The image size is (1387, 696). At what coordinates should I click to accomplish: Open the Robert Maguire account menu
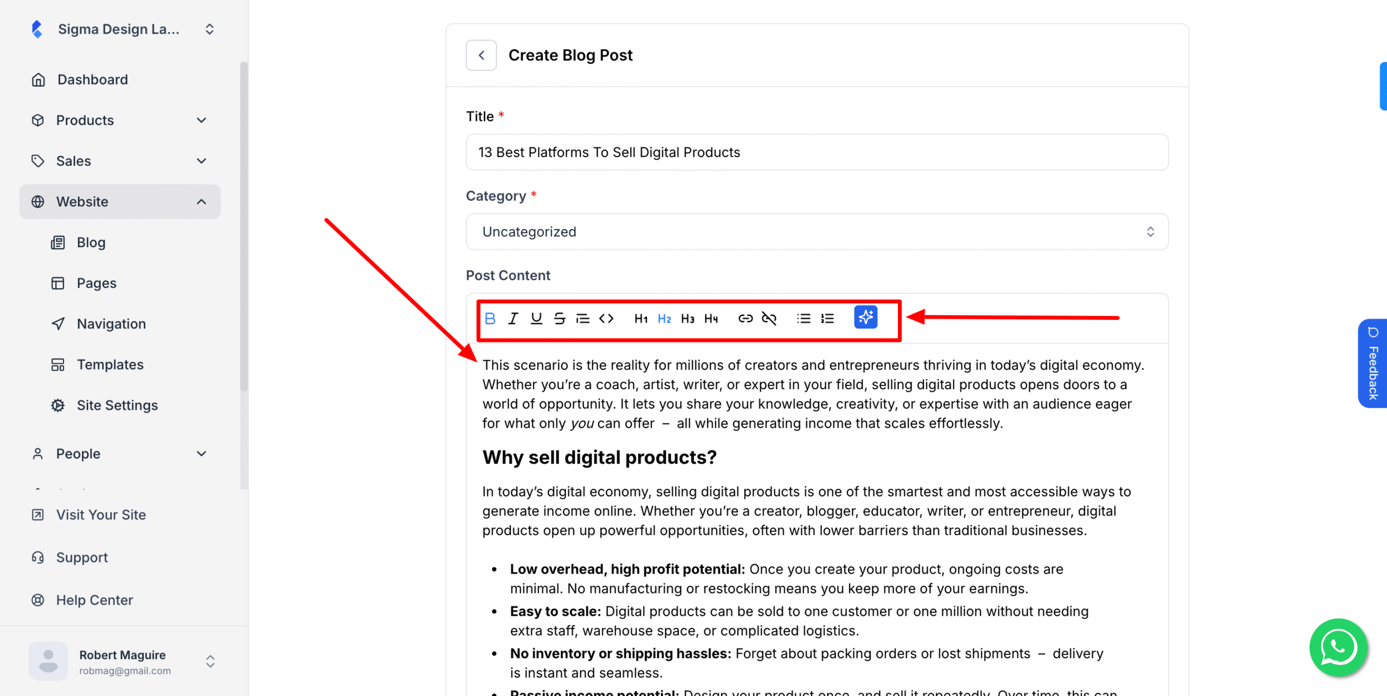(124, 661)
